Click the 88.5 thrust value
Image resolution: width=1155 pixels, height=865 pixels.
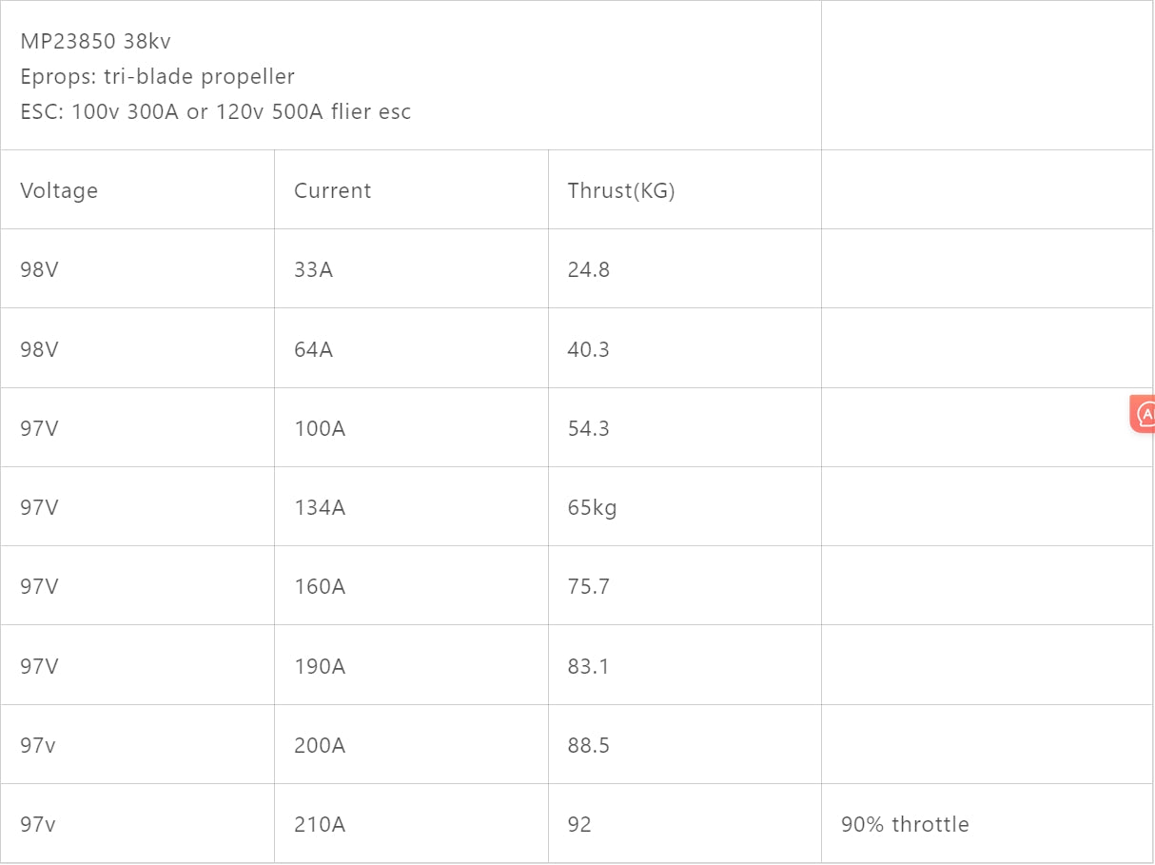[588, 745]
